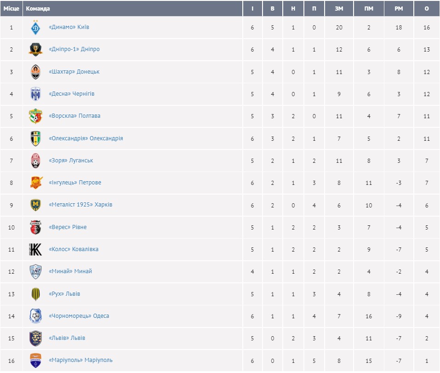Open the «Львів» Львів team link

67,338
